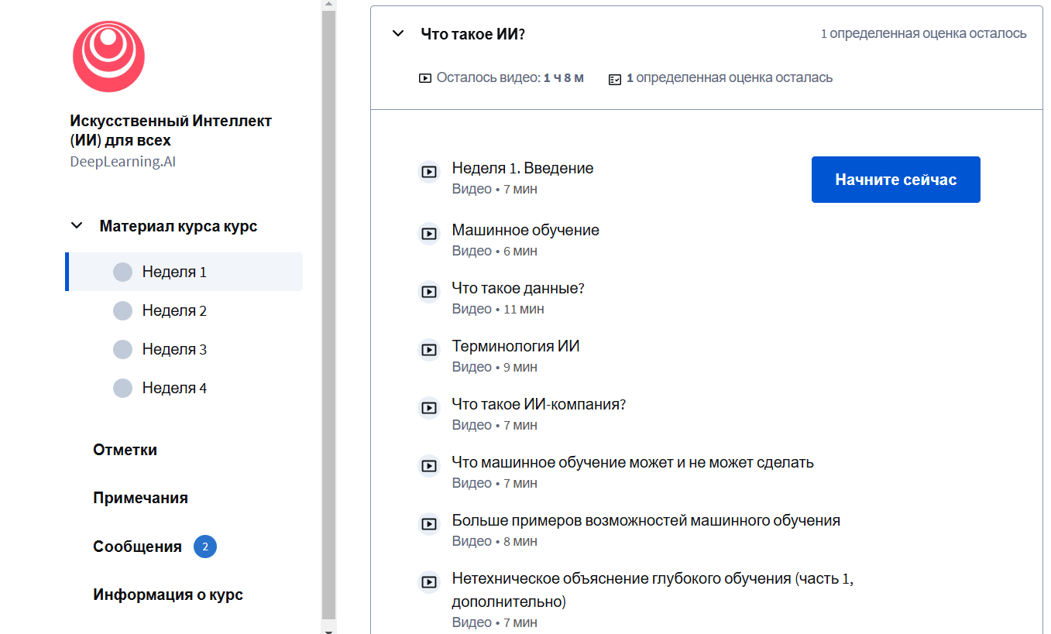Collapse the Материал курса section chevron
The height and width of the screenshot is (634, 1051).
pyautogui.click(x=77, y=226)
